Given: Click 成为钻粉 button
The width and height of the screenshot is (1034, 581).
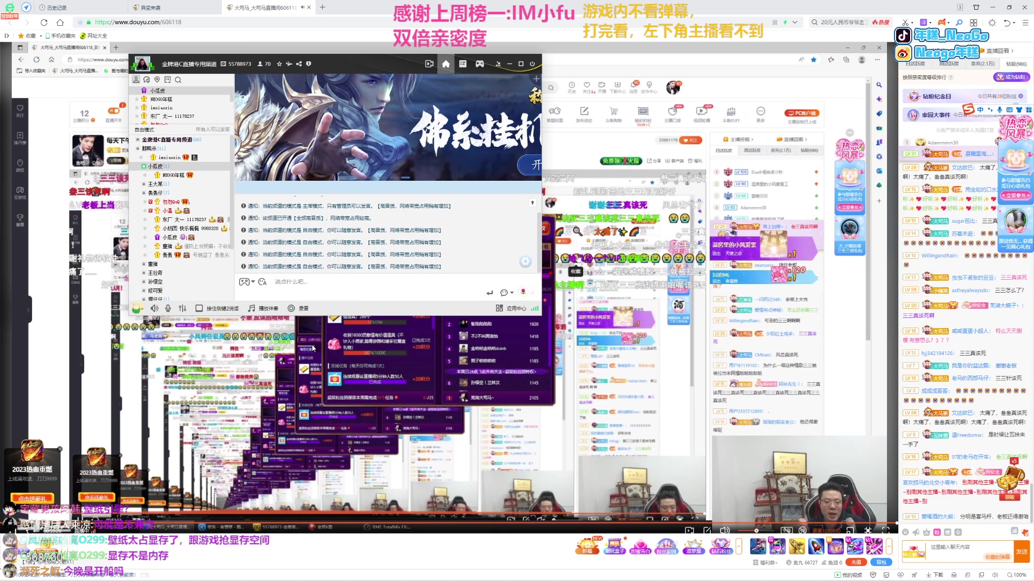Looking at the screenshot, I should (1011, 77).
